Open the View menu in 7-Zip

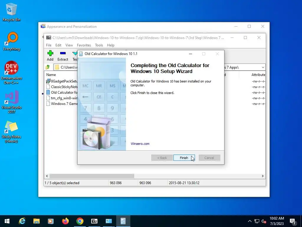[x=69, y=45]
